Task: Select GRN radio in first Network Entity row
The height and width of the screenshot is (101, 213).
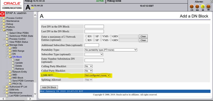Action: tap(111, 36)
